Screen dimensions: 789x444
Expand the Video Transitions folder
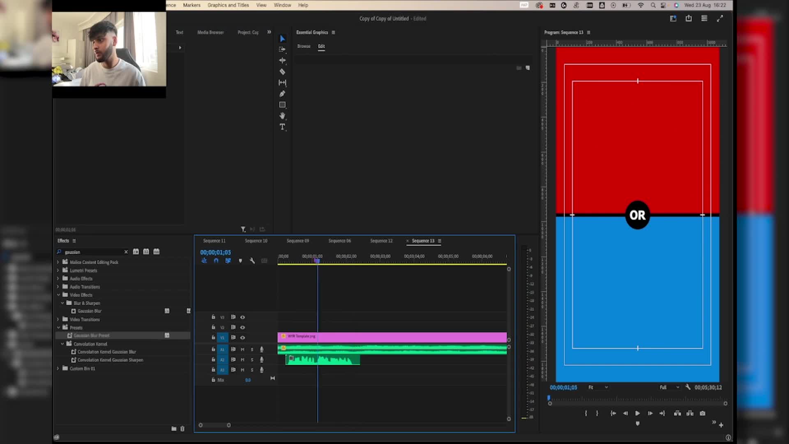[x=58, y=319]
